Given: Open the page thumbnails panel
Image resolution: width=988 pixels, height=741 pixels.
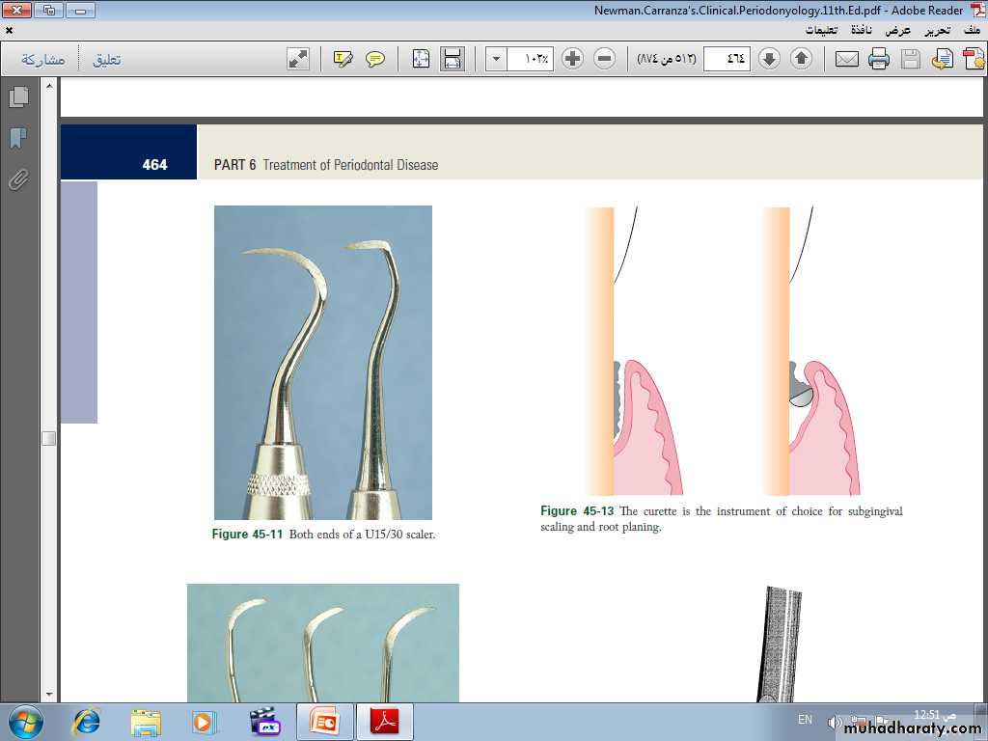Looking at the screenshot, I should pos(17,97).
